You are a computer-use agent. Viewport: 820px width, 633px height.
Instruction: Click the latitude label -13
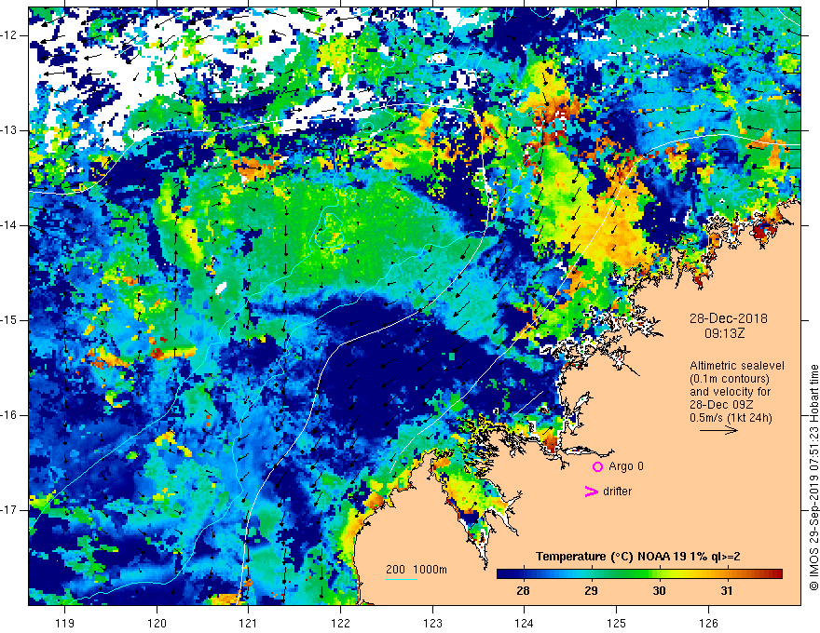(x=8, y=130)
